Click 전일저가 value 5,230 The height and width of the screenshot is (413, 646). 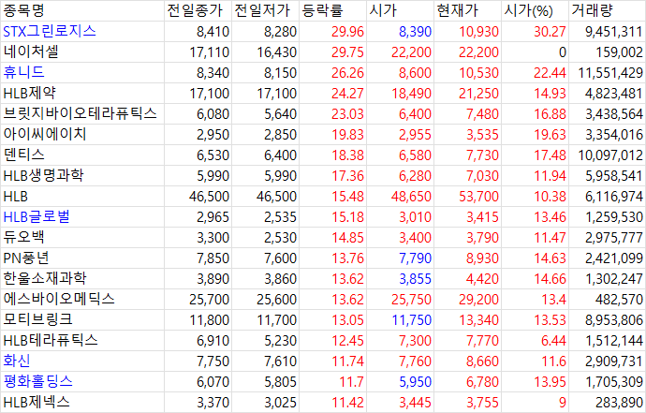coord(280,341)
